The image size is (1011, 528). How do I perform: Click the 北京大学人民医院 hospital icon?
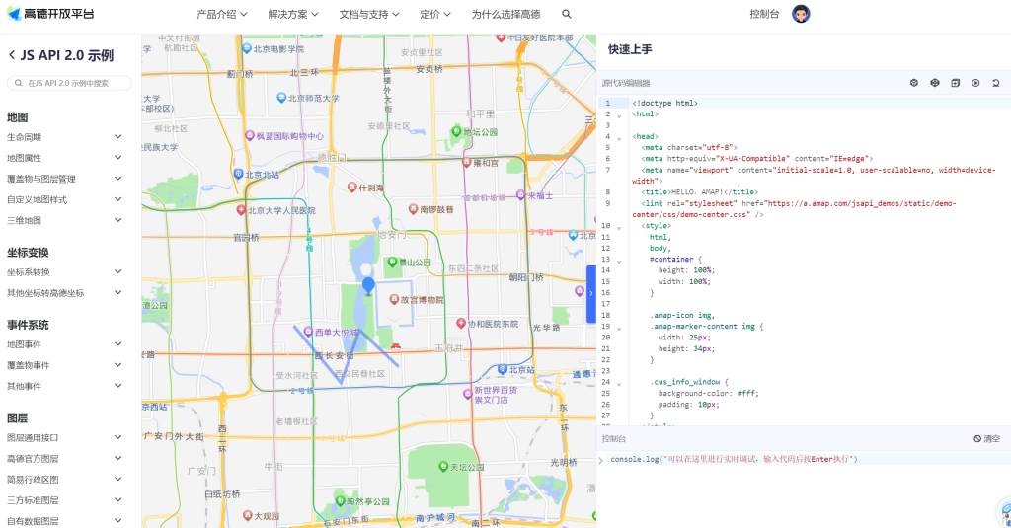pyautogui.click(x=241, y=209)
